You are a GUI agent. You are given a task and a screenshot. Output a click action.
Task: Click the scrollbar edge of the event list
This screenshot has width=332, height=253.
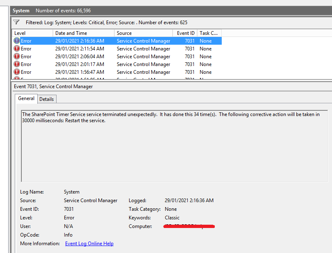click(x=329, y=55)
